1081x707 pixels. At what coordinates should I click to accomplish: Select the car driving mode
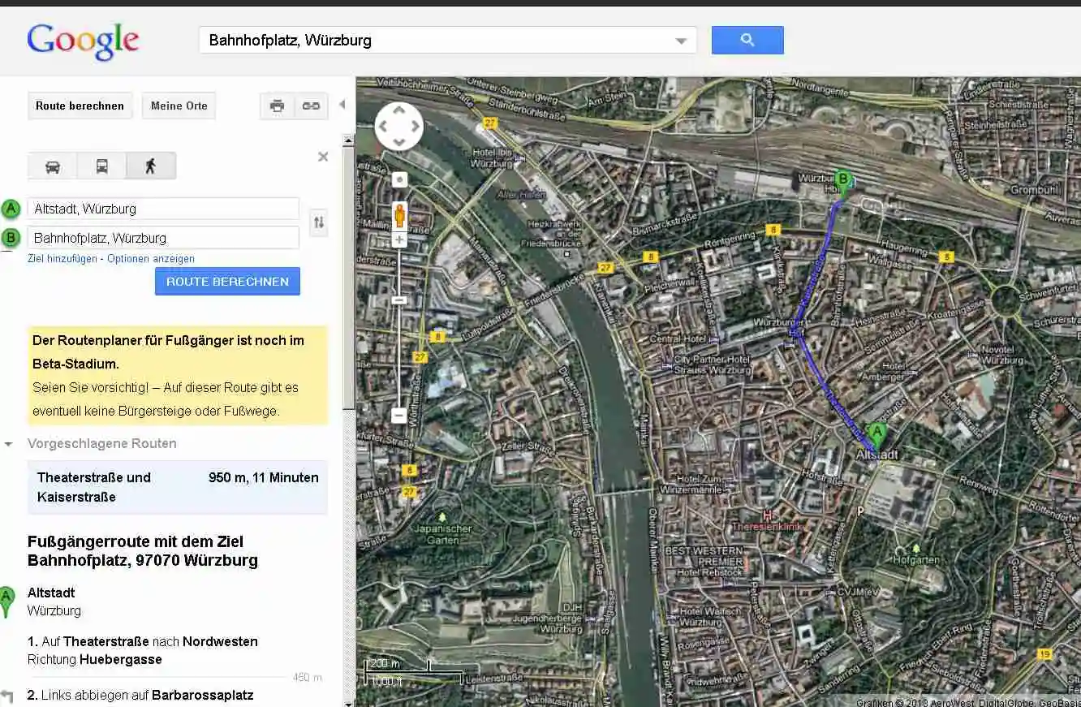point(53,166)
